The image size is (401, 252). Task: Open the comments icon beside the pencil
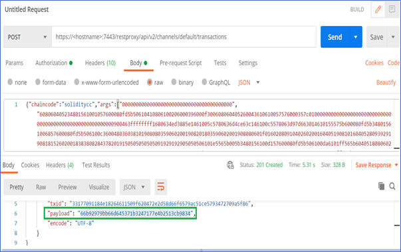click(x=392, y=10)
